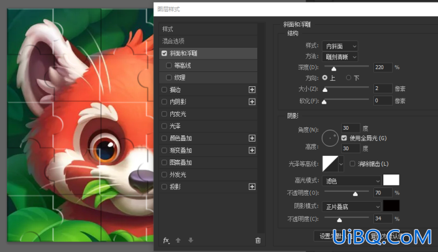Open 光泽等高线 contour picker arrow
The height and width of the screenshot is (252, 438).
pos(341,164)
